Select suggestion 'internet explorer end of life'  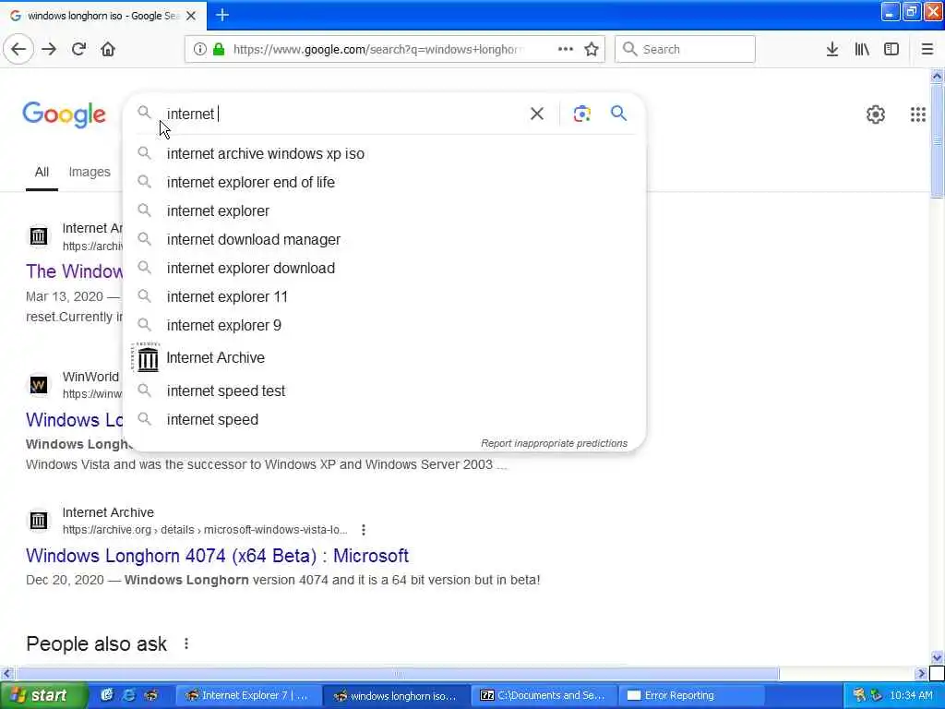(385, 182)
